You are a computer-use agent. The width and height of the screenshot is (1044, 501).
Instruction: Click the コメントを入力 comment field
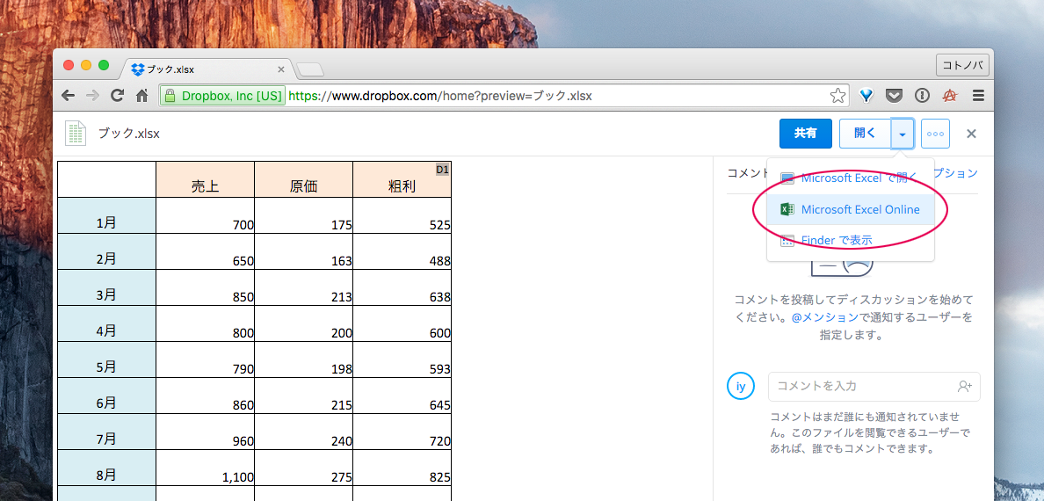pos(874,387)
